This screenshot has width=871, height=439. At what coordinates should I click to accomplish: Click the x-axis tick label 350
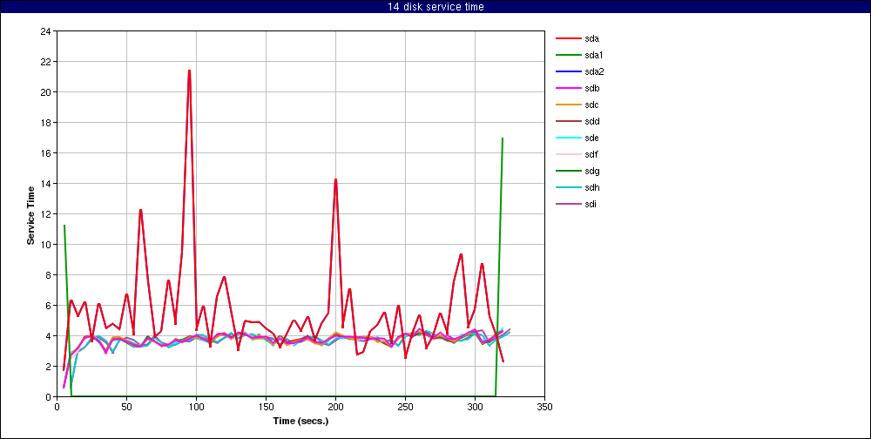point(544,407)
